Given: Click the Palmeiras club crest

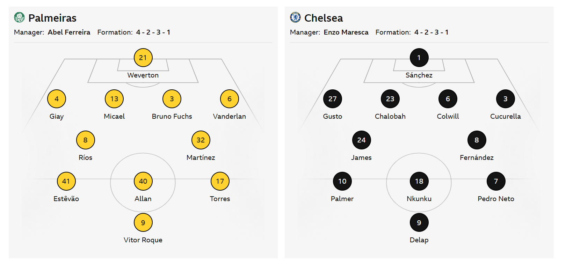Looking at the screenshot, I should [19, 17].
